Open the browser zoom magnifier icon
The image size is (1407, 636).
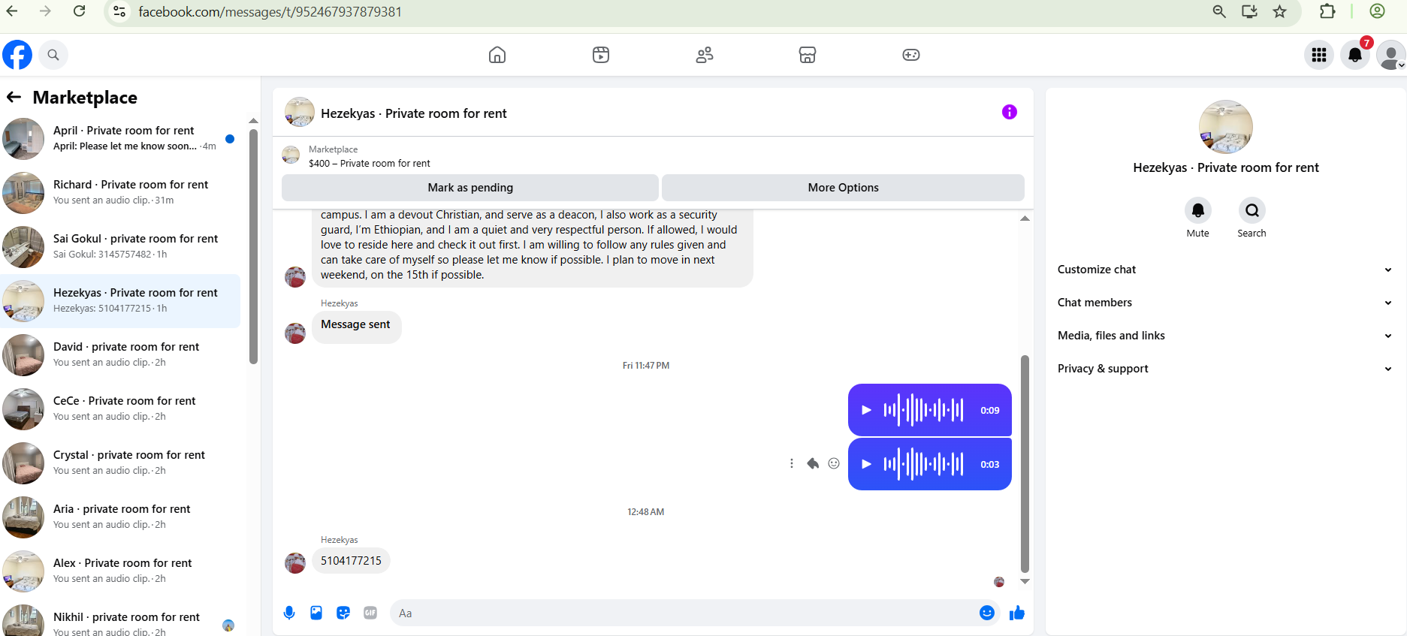coord(1219,11)
